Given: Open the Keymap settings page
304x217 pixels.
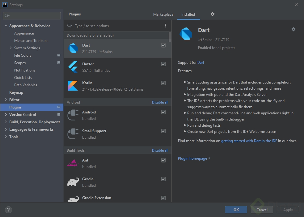Looking at the screenshot, I should click(x=16, y=92).
